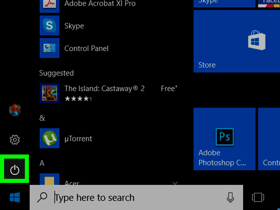Click the 'Free+' price label
Screen dimensions: 280x210
coord(169,88)
